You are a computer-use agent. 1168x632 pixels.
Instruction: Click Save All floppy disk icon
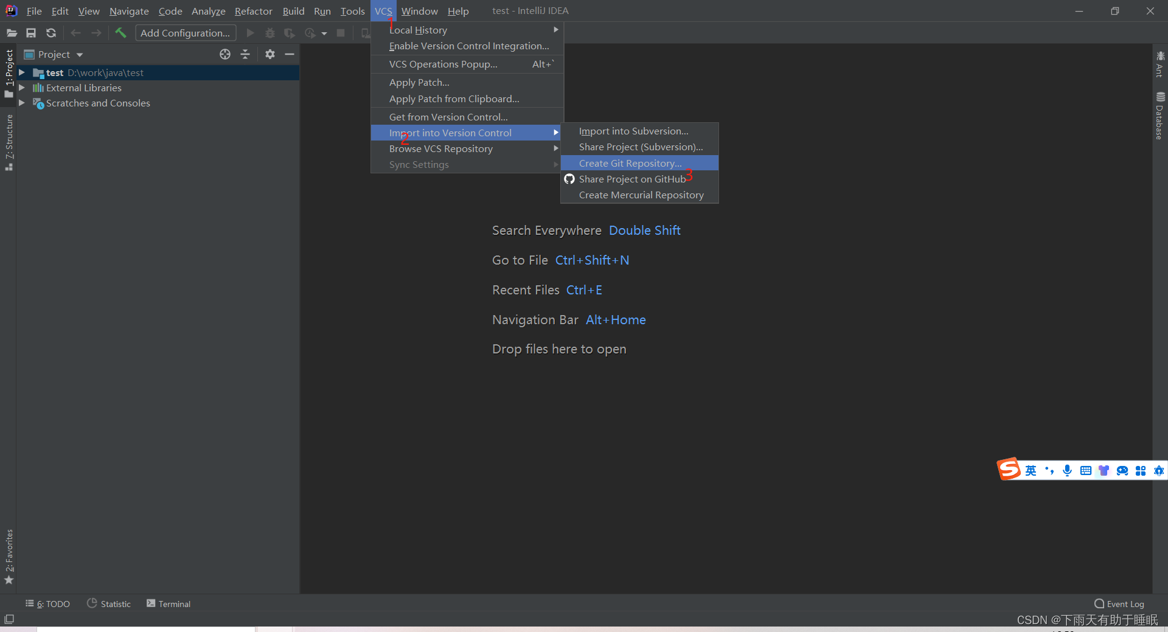click(31, 33)
